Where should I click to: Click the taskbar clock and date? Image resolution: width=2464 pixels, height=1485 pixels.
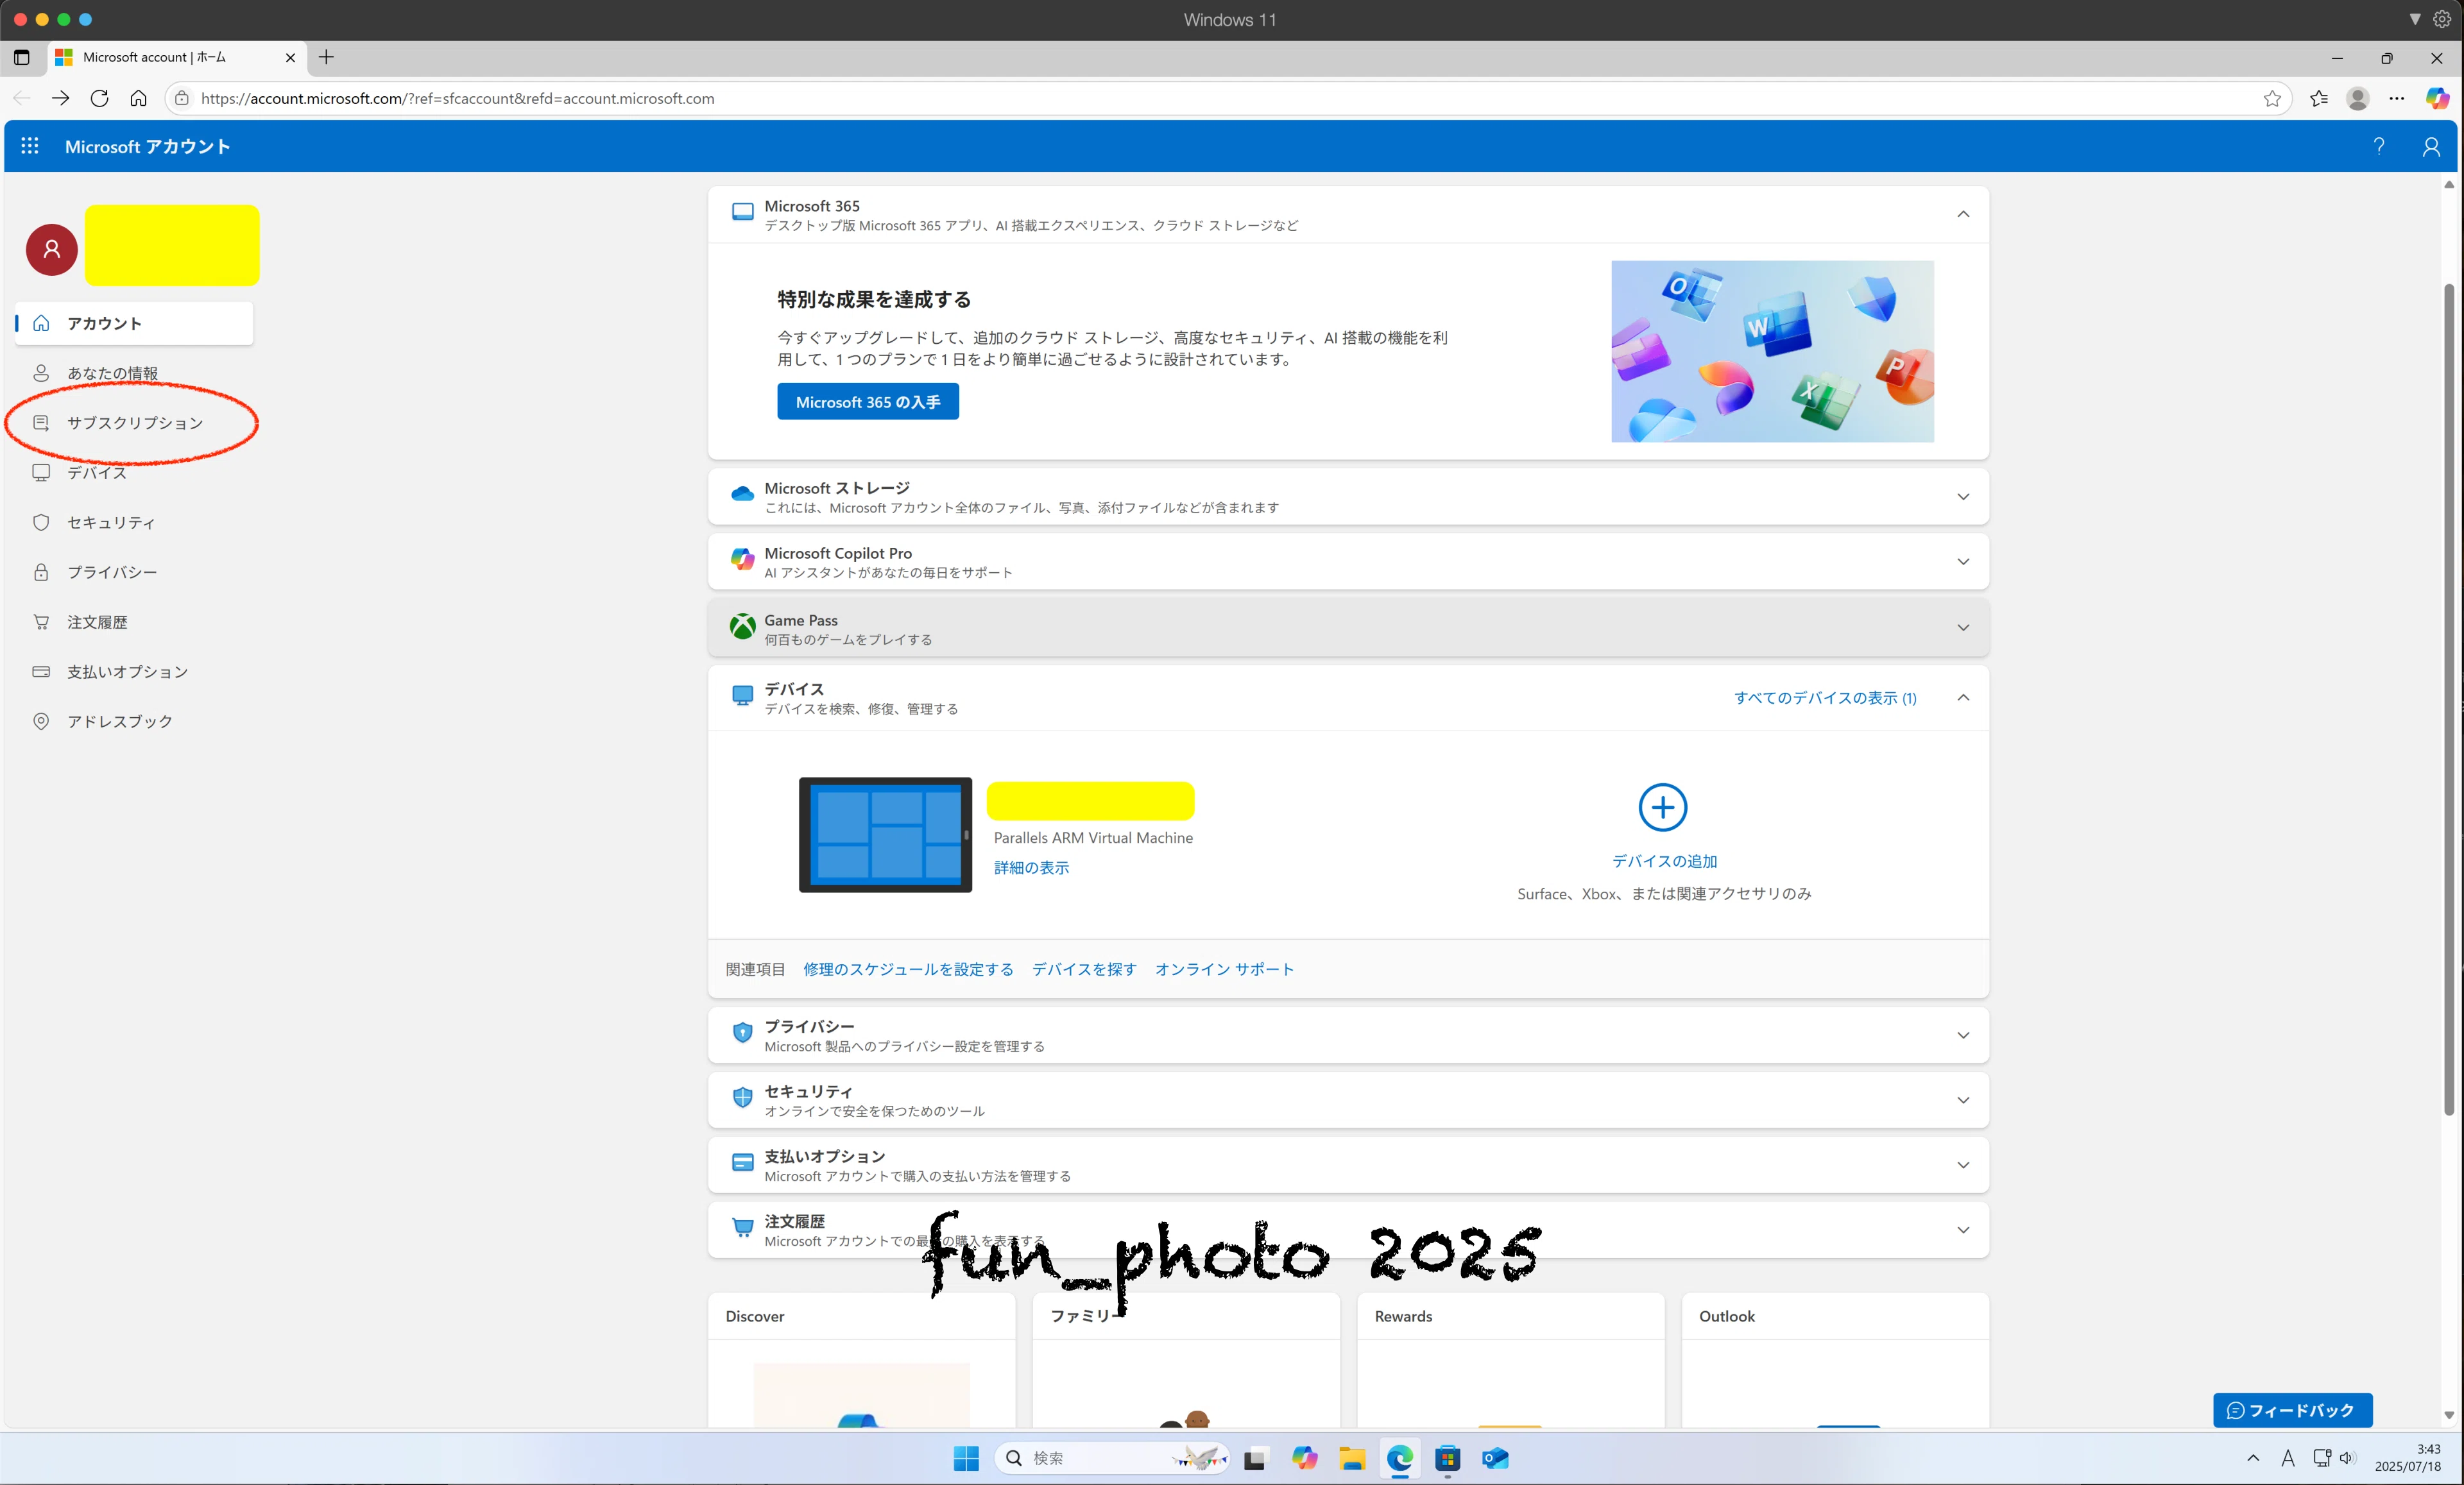tap(2408, 1458)
